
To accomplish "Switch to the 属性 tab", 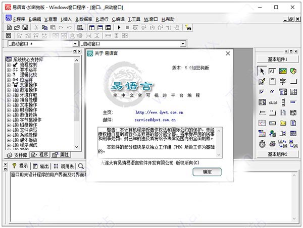I will click(61, 155).
